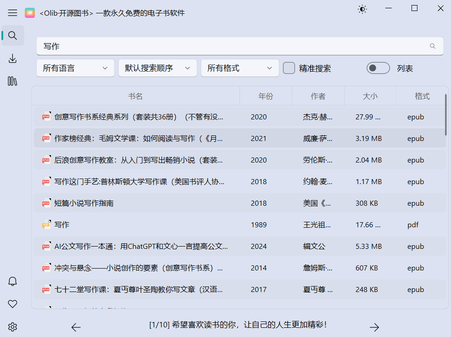451x337 pixels.
Task: Click size cell 1.17 MB
Action: click(x=368, y=181)
